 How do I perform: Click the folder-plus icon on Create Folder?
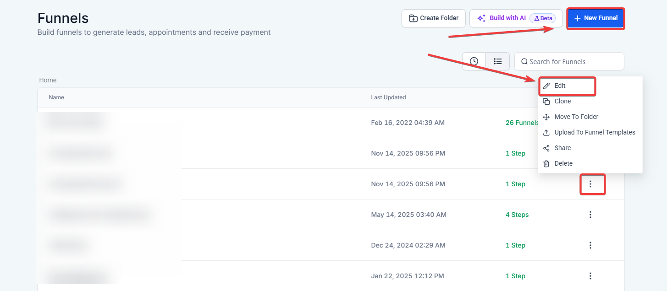pyautogui.click(x=413, y=18)
